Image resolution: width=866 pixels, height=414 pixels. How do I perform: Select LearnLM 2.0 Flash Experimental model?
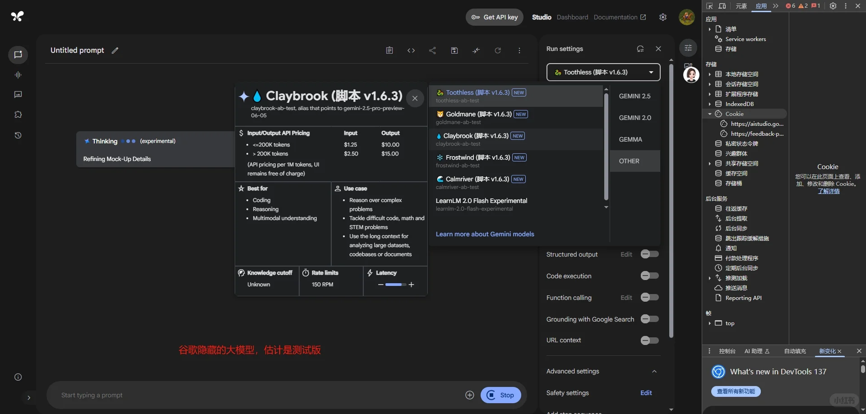[x=516, y=204]
